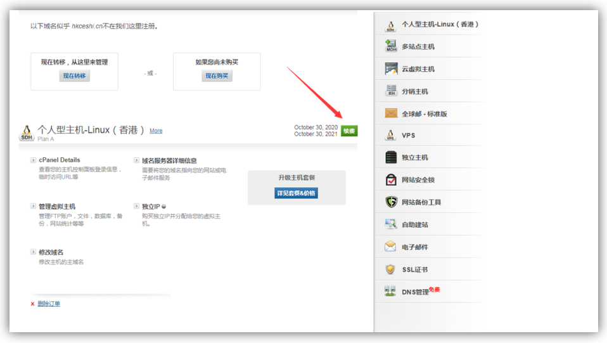This screenshot has width=607, height=343.
Task: Click the 电子邮件 envelope icon
Action: [x=390, y=247]
